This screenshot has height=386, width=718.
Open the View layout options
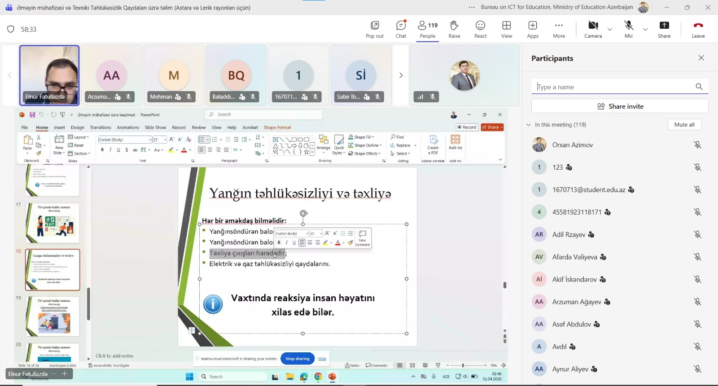507,29
